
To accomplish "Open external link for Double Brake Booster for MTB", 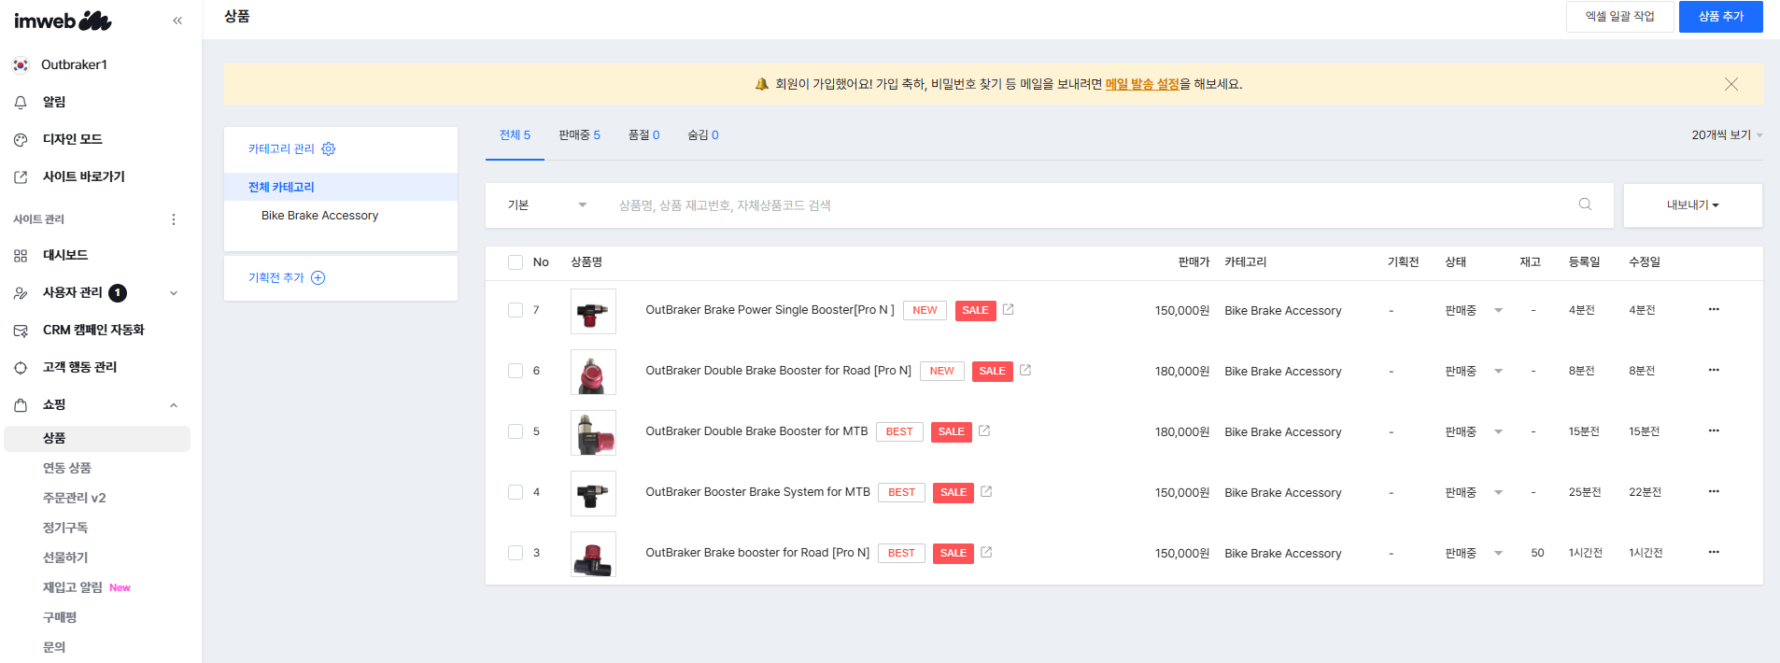I will point(984,430).
